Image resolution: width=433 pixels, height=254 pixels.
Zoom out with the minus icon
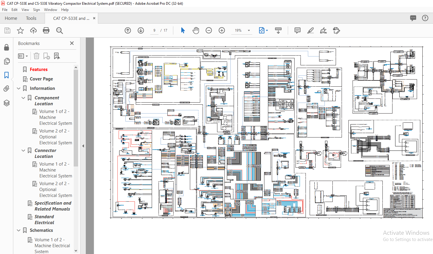(x=209, y=30)
